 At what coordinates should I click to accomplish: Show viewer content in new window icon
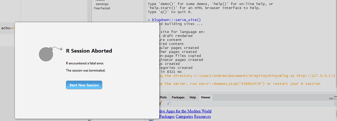pos(169,104)
